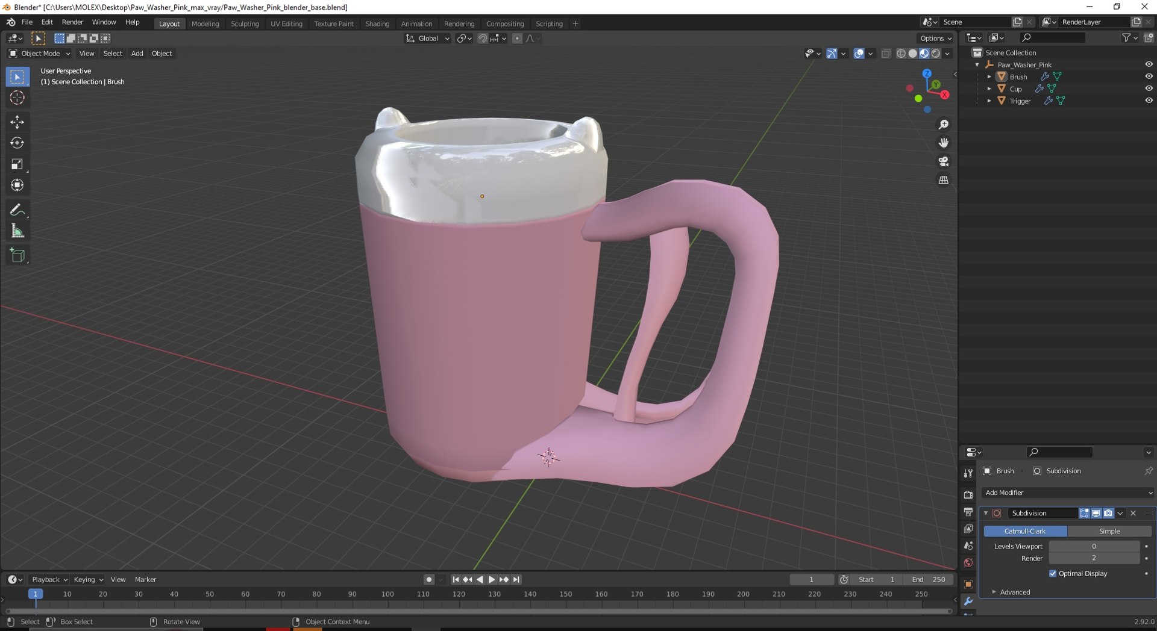The image size is (1157, 631).
Task: Switch to rendered viewport shading
Action: 936,54
